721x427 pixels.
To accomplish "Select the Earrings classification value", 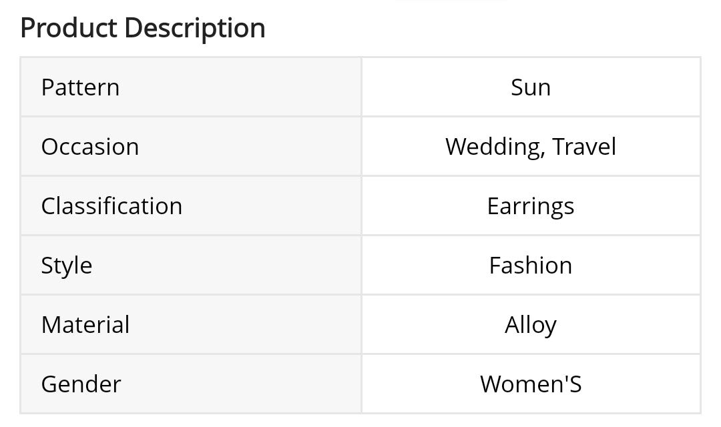I will [x=531, y=206].
